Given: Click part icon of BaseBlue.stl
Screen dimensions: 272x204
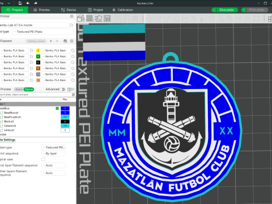Looking at the screenshot, I should tap(2, 113).
